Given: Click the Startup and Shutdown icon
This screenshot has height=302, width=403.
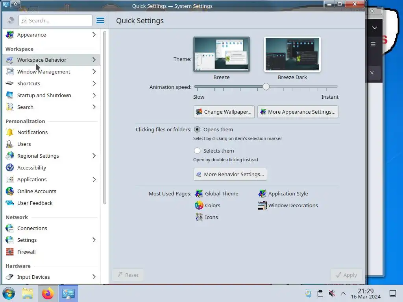Looking at the screenshot, I should click(x=10, y=95).
